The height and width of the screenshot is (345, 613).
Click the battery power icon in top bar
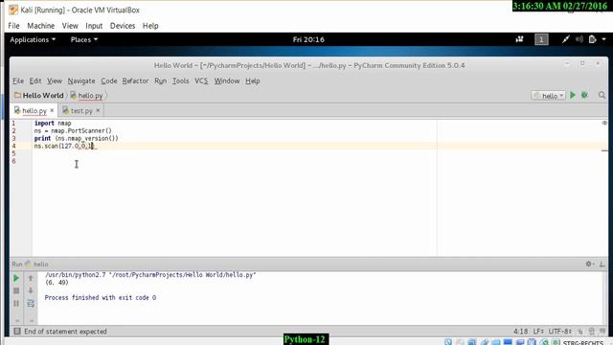[x=592, y=39]
